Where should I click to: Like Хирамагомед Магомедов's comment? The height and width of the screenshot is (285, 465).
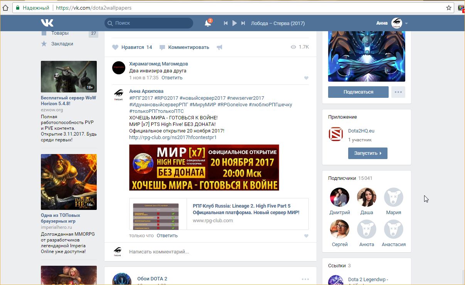coord(306,78)
